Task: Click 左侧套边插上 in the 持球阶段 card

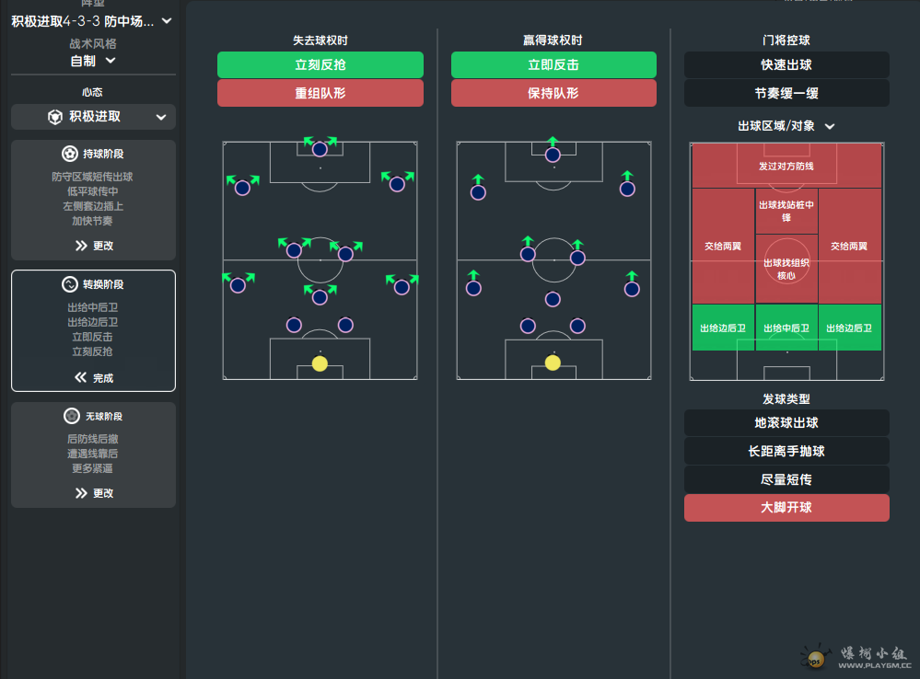Action: [93, 206]
